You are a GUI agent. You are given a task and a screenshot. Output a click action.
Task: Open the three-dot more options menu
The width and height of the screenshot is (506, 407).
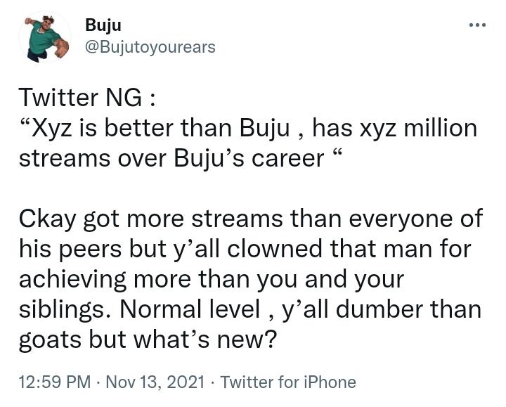click(478, 25)
